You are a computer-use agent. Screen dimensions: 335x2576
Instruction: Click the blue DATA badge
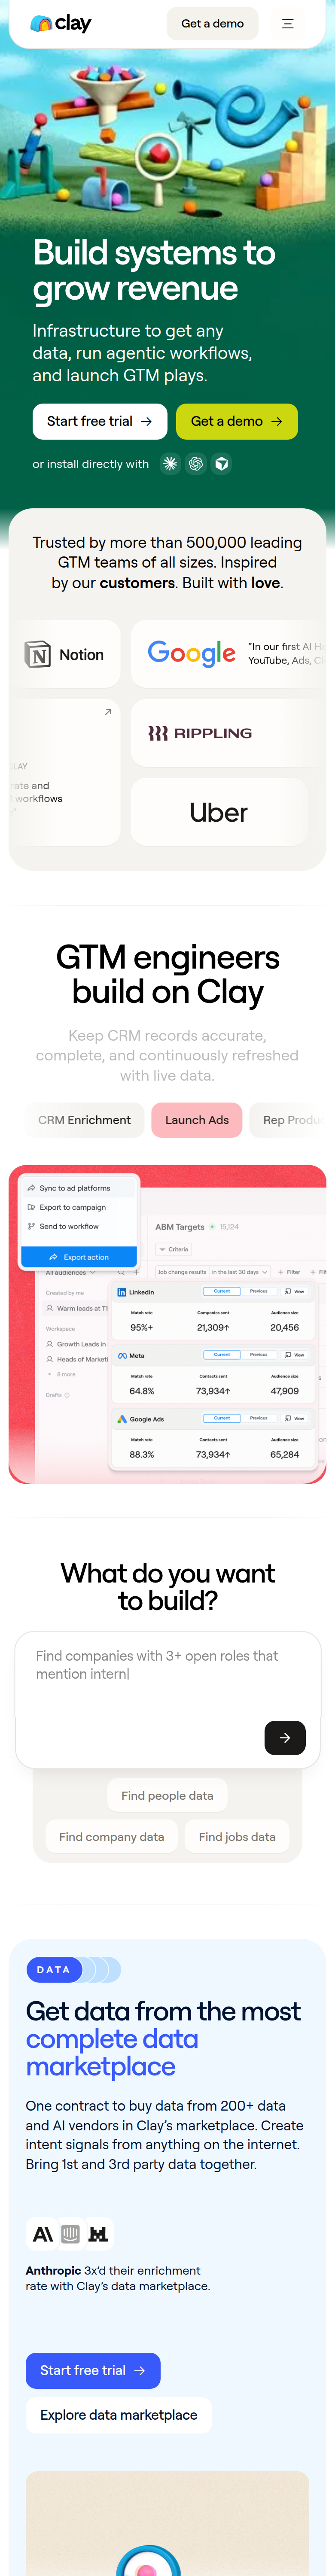(54, 1970)
